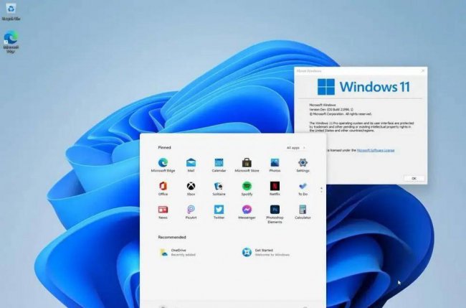Launch Netflix
Image resolution: width=466 pixels, height=308 pixels.
point(275,189)
